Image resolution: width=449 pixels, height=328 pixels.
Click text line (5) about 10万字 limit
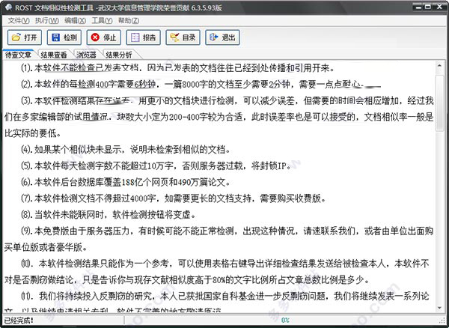(156, 165)
